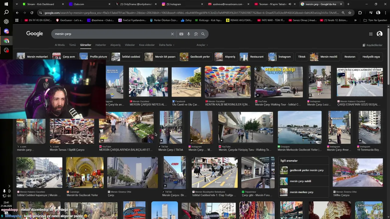Viewport: 390px width, 219px height.
Task: Open ÇARŞI ESNAFININ GÖZÜ BOŞAL caption link
Action: point(359,105)
